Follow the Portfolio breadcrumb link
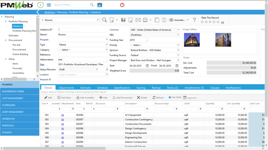 point(50,12)
